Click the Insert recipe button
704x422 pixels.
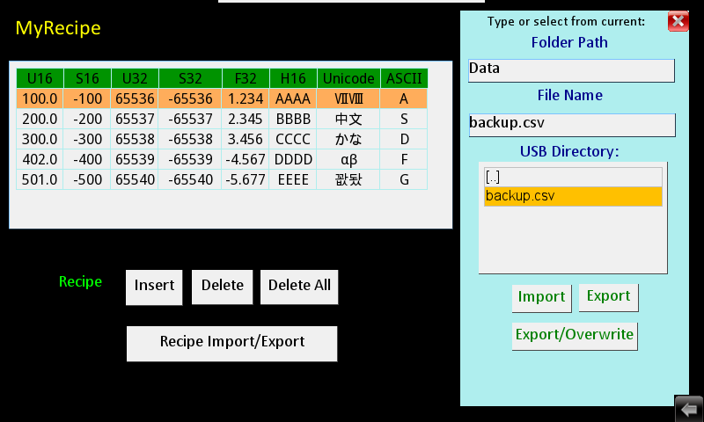154,287
